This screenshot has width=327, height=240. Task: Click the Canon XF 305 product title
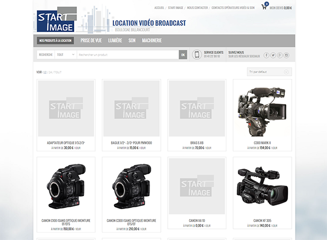point(262,220)
